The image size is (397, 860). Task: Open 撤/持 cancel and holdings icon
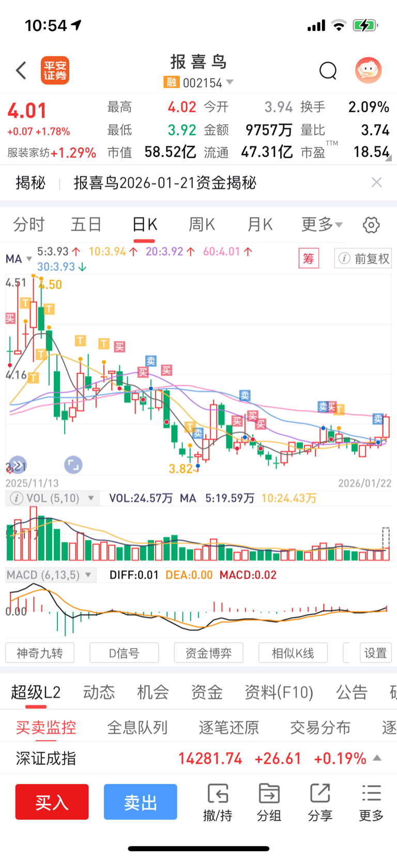pos(218,802)
